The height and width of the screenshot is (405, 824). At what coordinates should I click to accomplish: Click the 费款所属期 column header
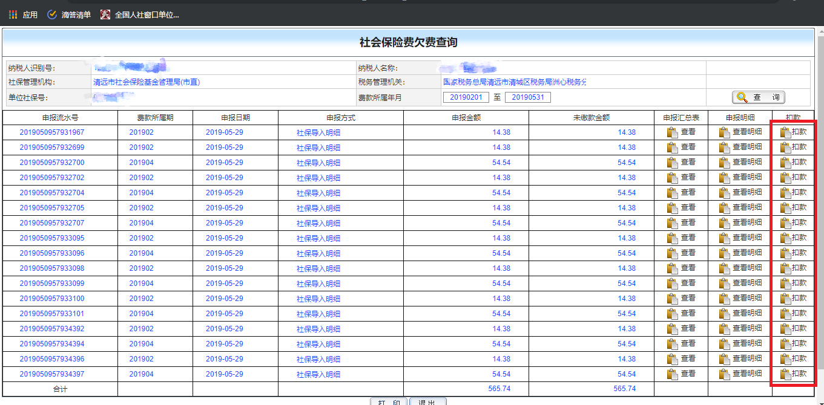coord(155,118)
